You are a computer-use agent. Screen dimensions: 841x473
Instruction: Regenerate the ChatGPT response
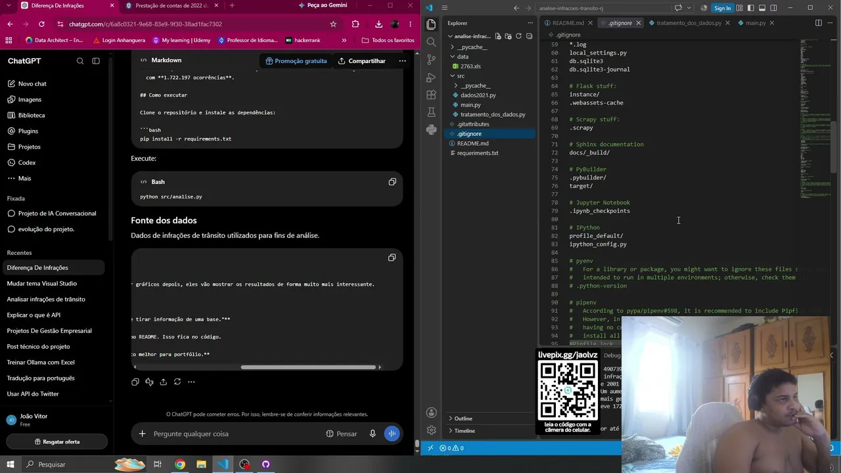[x=177, y=382]
